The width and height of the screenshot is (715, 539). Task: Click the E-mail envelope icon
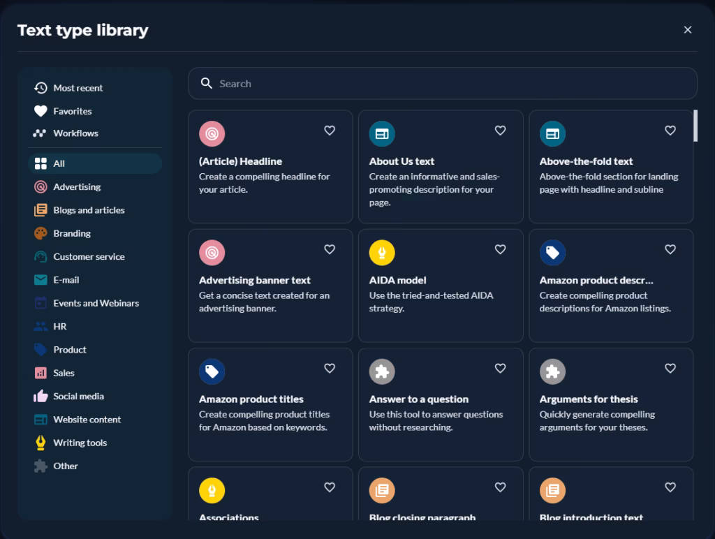(40, 280)
